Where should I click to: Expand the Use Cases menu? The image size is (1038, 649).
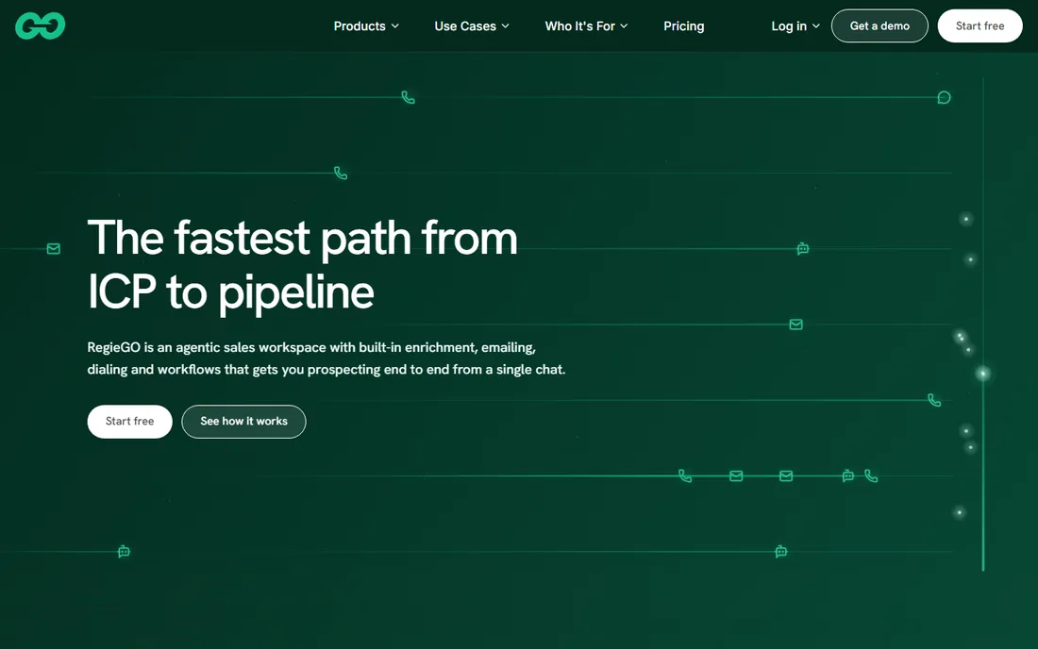pyautogui.click(x=471, y=25)
